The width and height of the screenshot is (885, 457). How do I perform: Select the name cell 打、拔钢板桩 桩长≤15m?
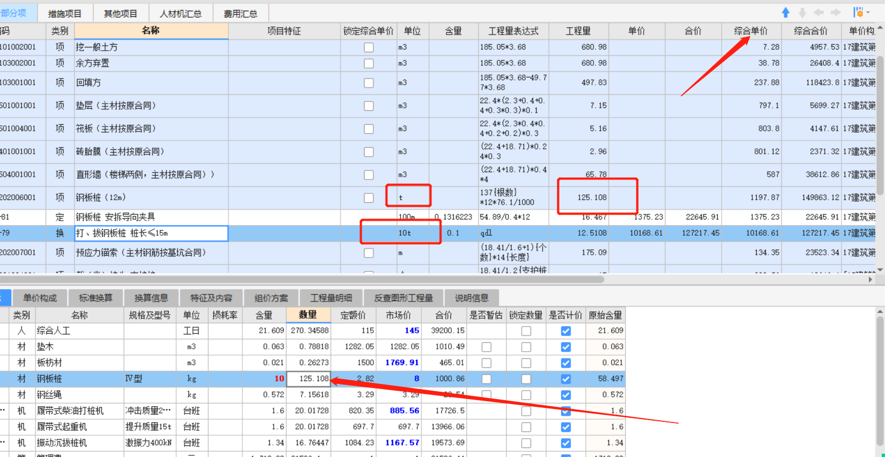click(x=151, y=234)
